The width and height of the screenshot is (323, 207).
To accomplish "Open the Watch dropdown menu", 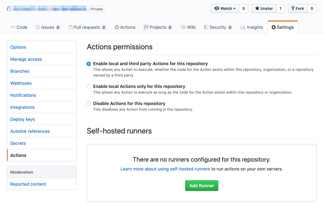I will coord(225,9).
